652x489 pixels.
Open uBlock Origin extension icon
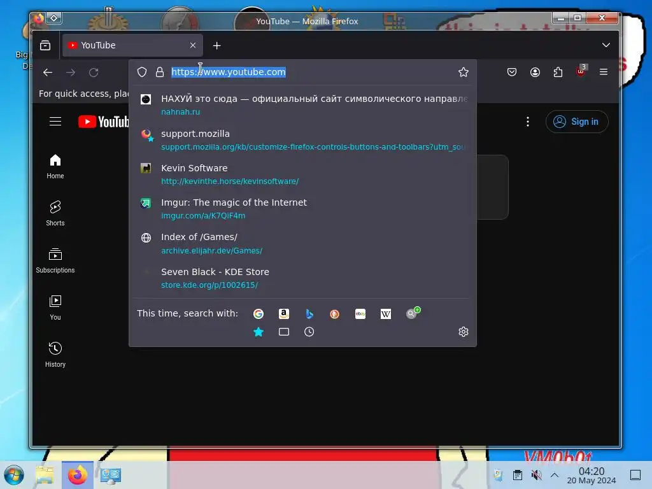pos(581,71)
